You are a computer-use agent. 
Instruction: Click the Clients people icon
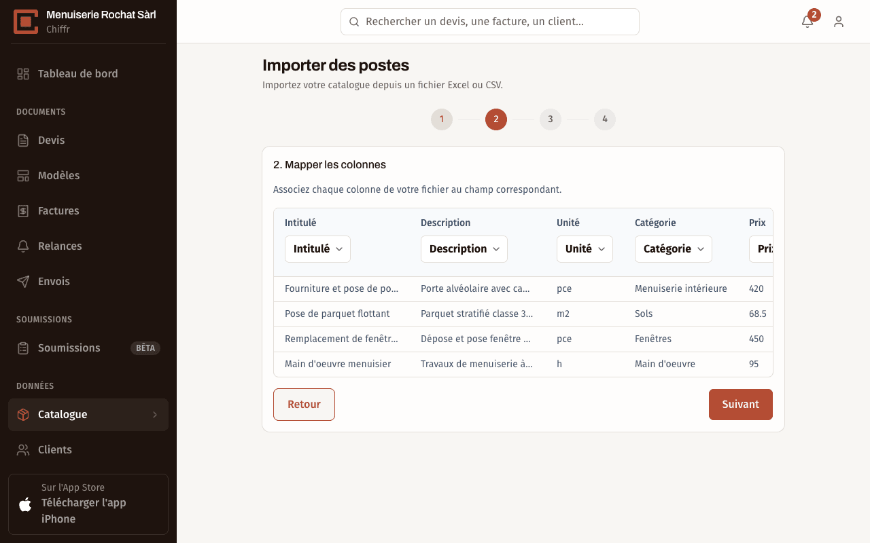tap(23, 450)
